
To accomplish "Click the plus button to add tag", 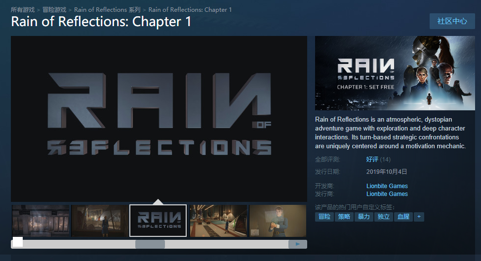I will pyautogui.click(x=419, y=217).
